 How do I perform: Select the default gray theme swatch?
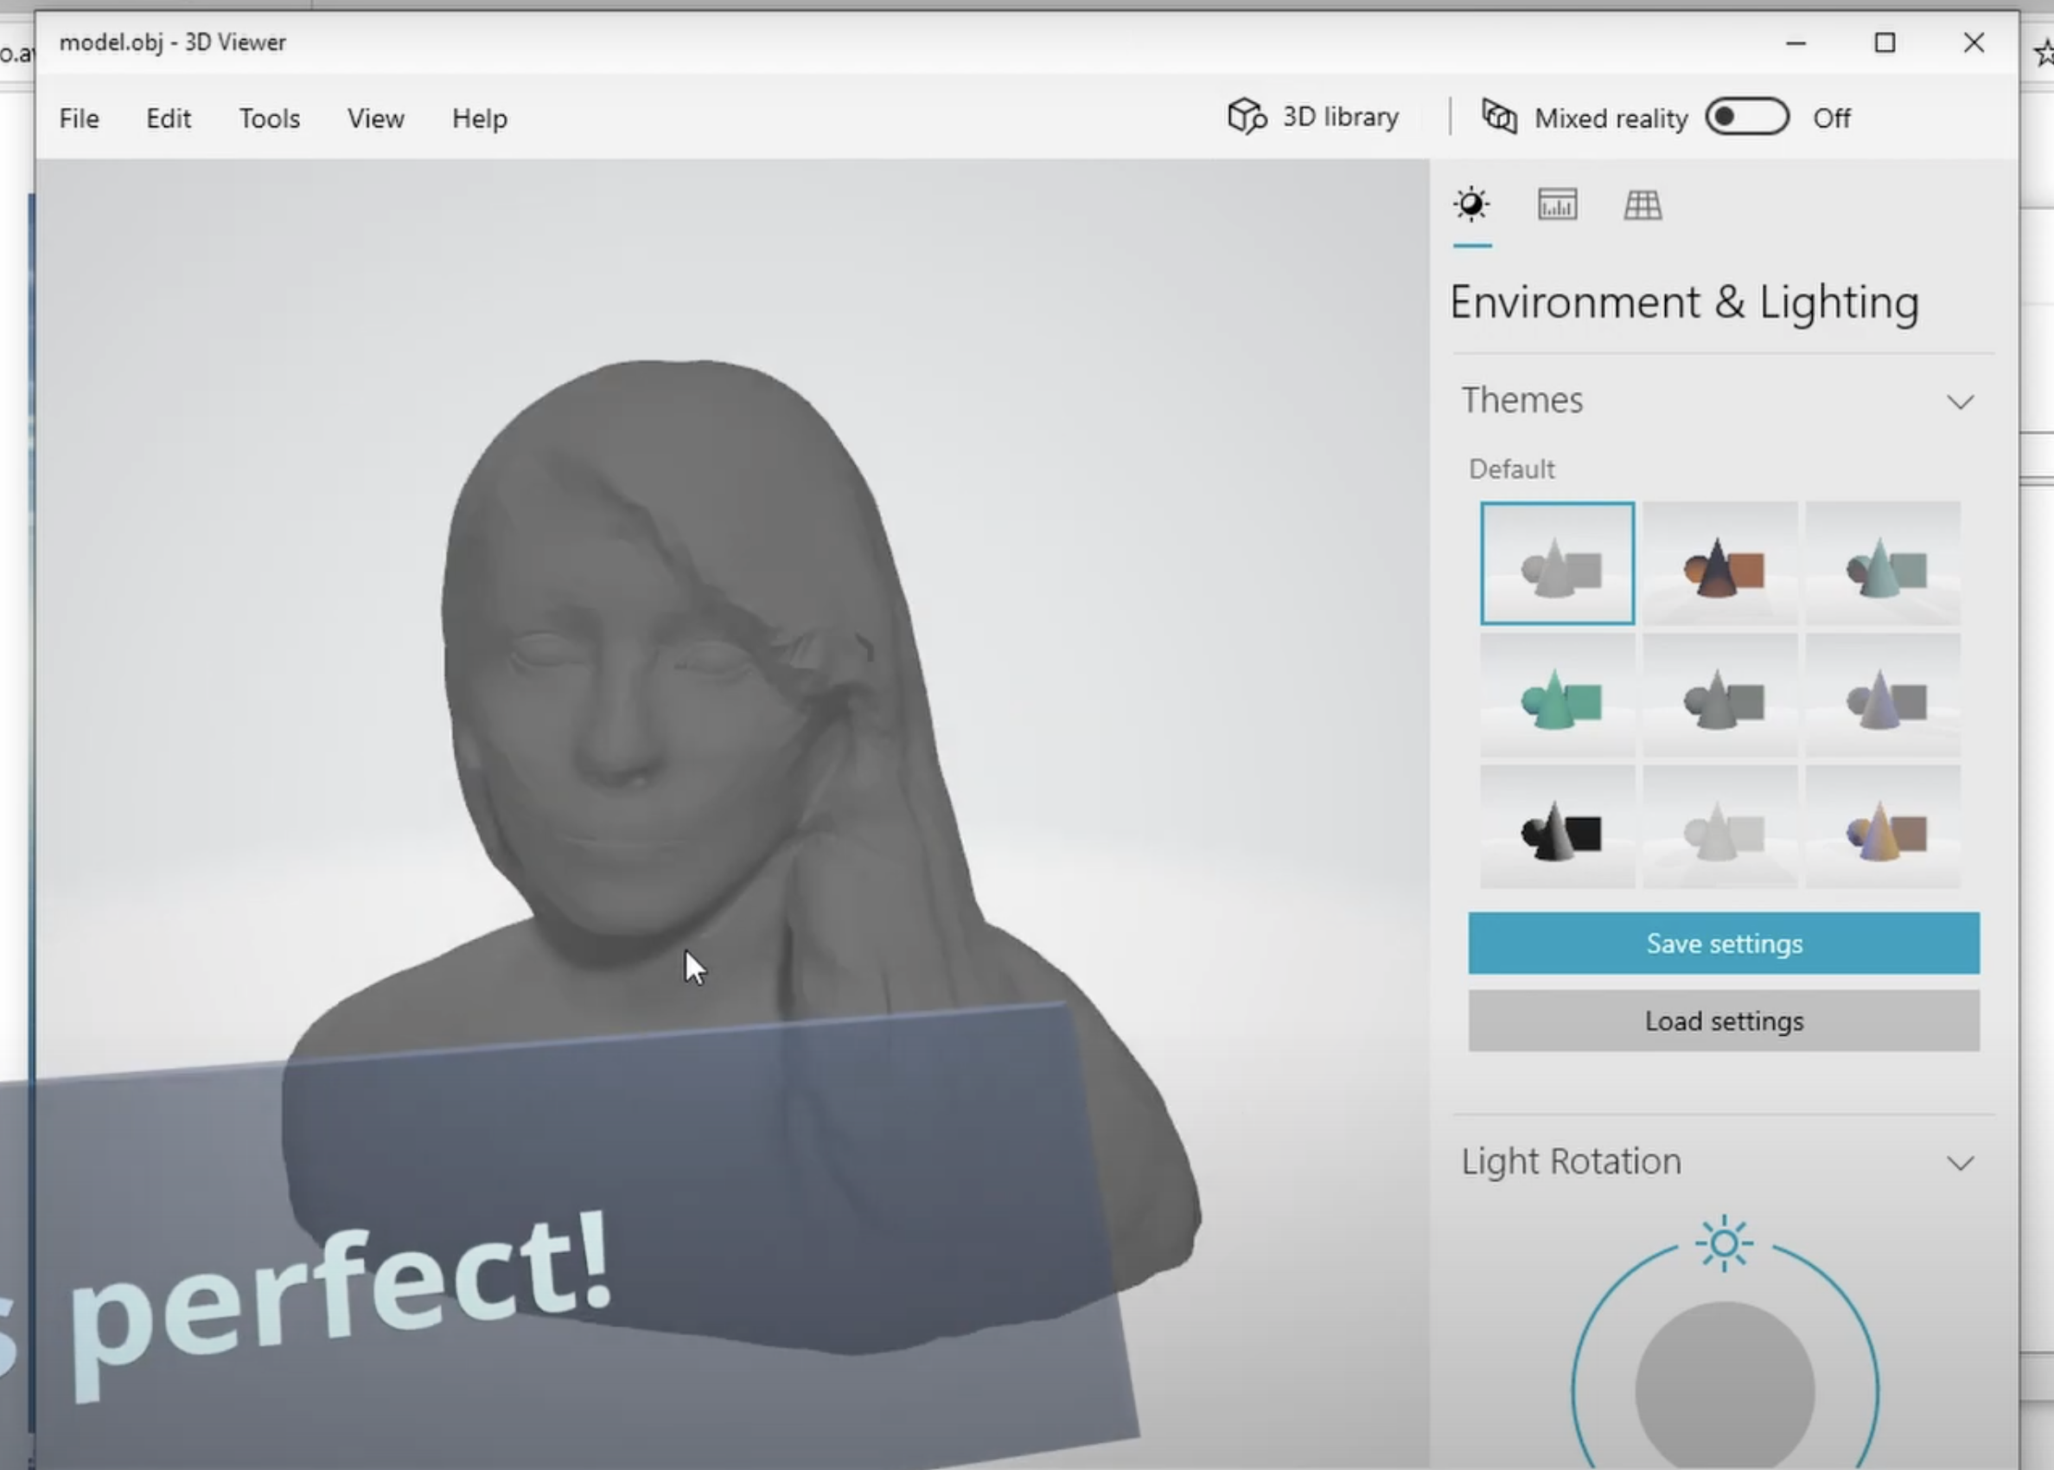[x=1557, y=563]
